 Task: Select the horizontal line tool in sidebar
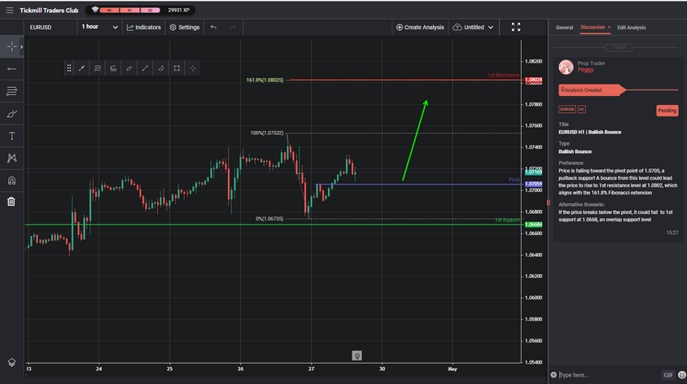click(x=12, y=68)
